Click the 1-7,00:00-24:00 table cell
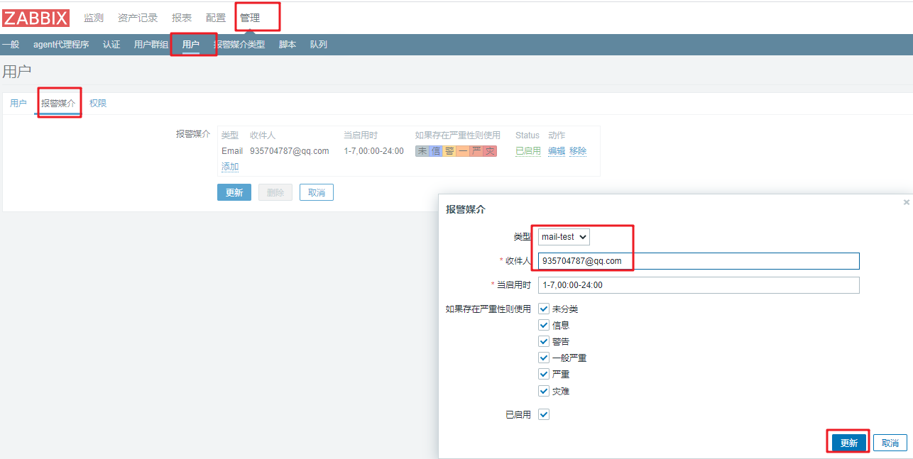This screenshot has height=459, width=913. (x=373, y=151)
